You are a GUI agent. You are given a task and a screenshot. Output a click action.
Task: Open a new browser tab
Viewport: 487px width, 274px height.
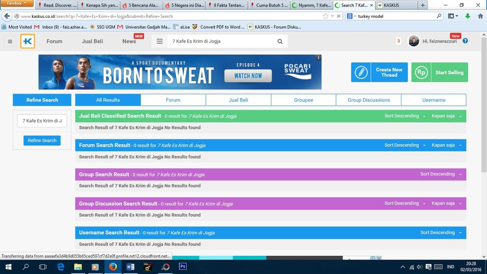tap(422, 5)
